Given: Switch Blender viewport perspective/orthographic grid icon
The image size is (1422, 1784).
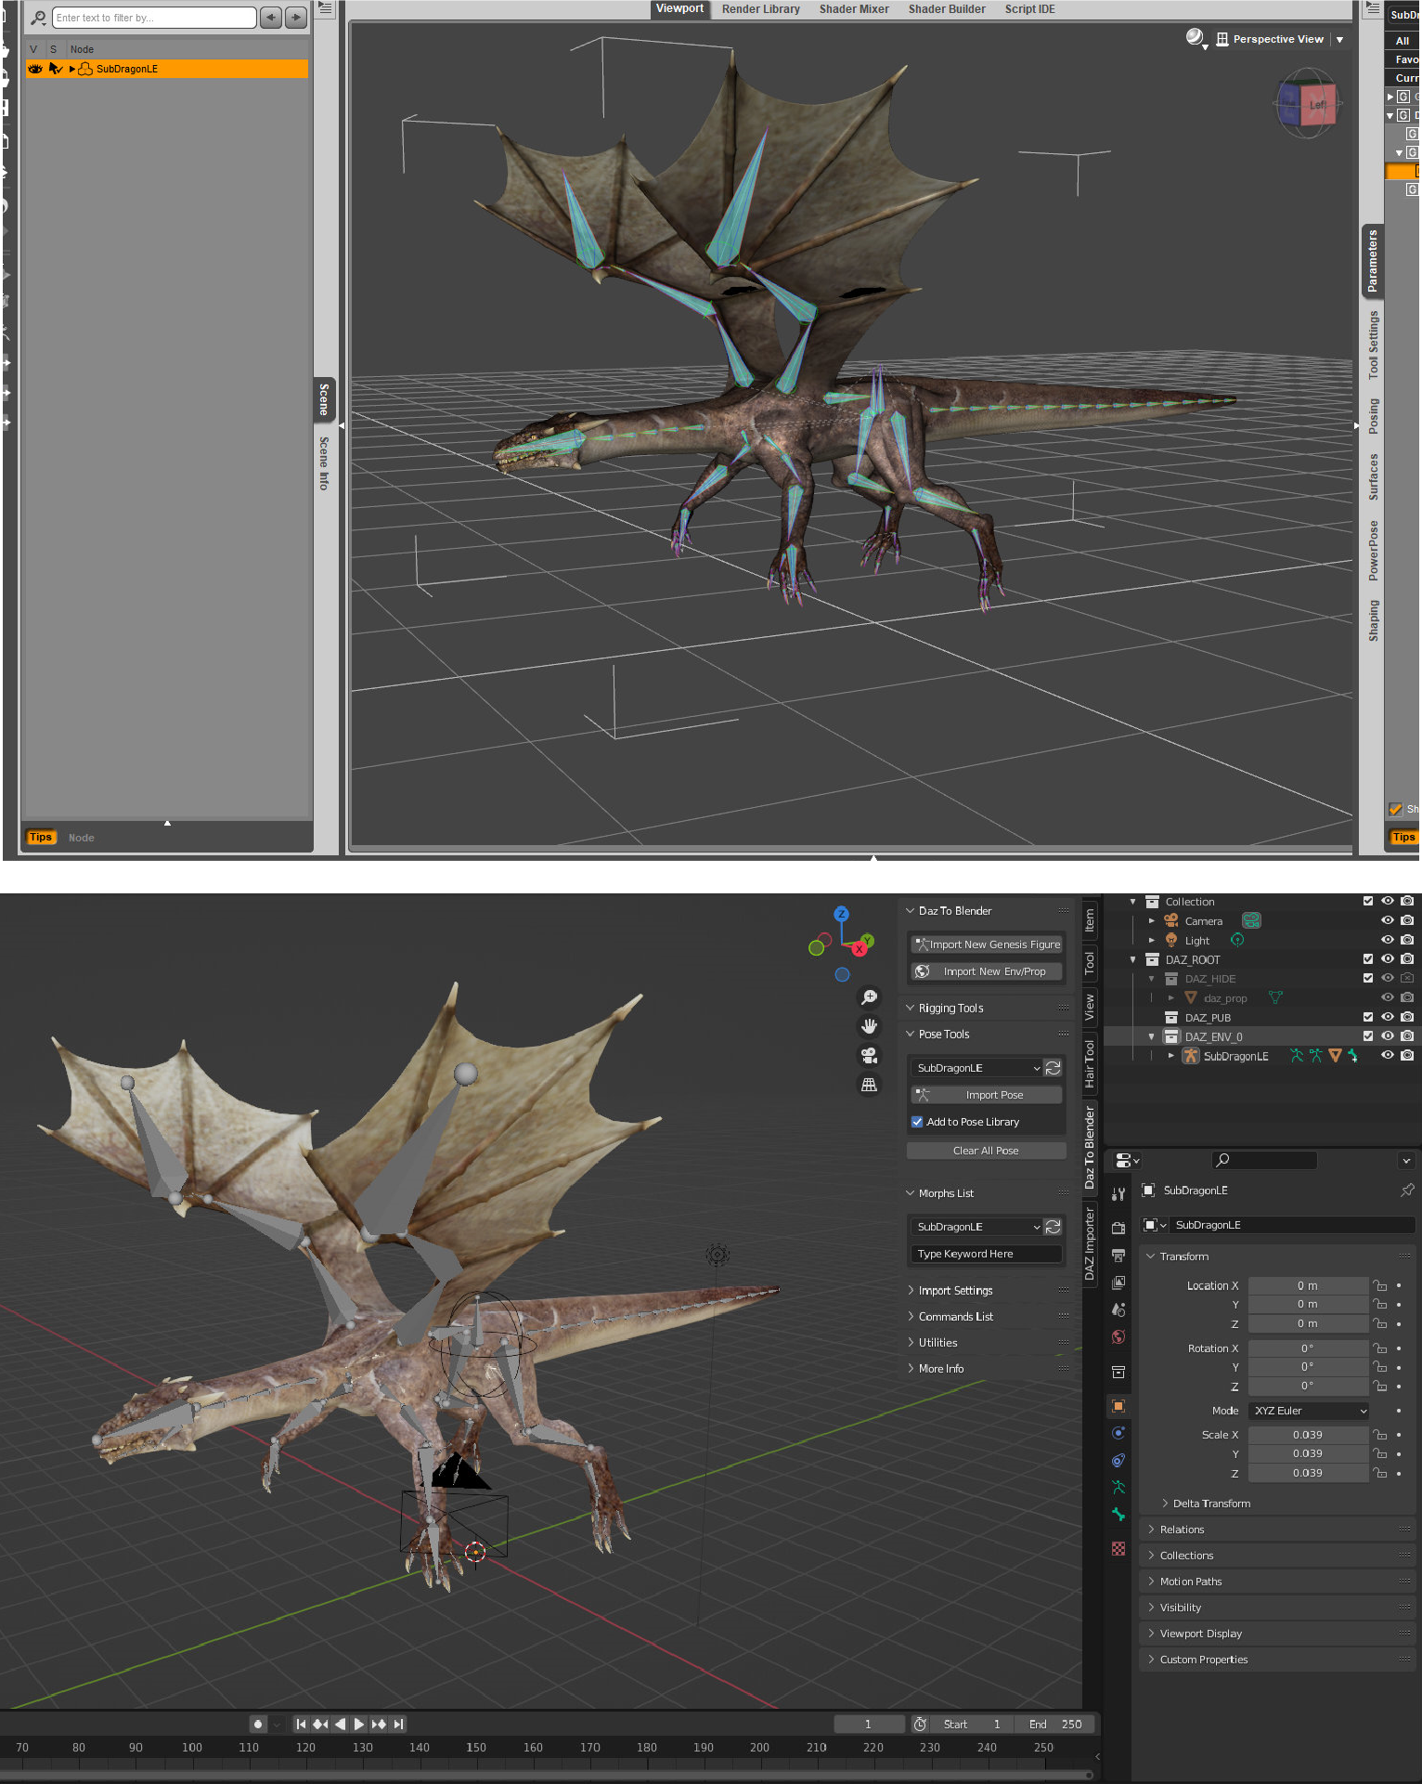Looking at the screenshot, I should click(x=869, y=1085).
